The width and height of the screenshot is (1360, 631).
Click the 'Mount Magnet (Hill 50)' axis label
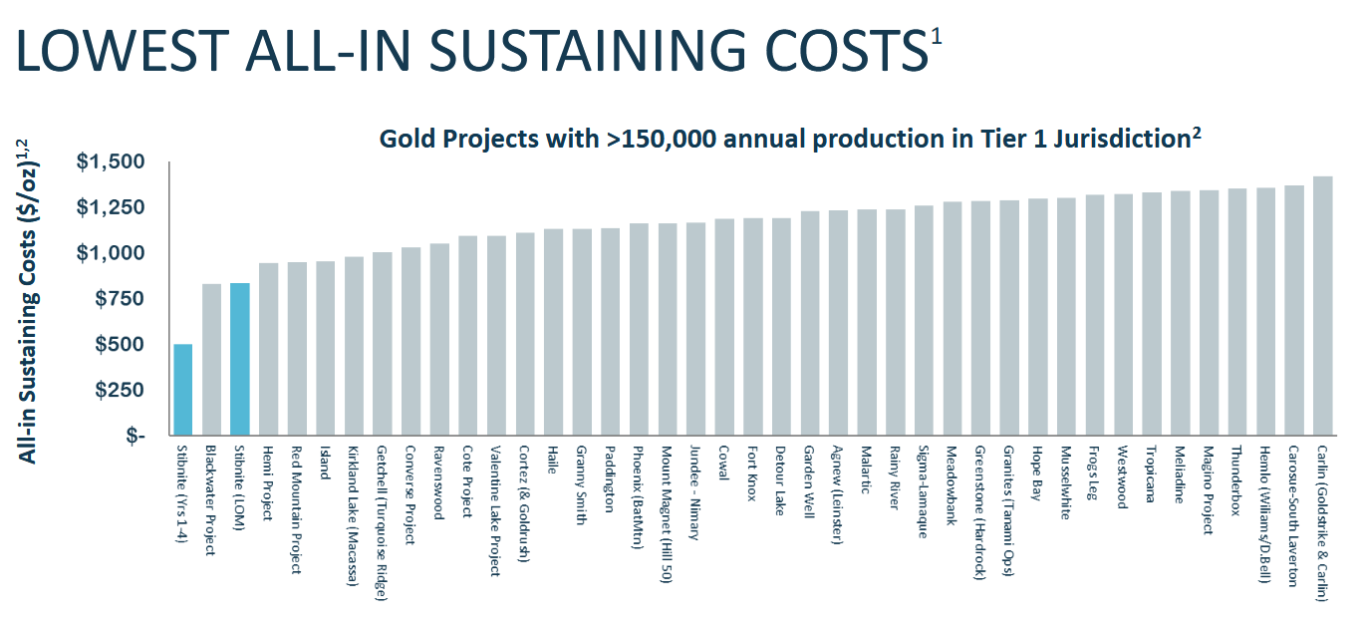coord(667,513)
